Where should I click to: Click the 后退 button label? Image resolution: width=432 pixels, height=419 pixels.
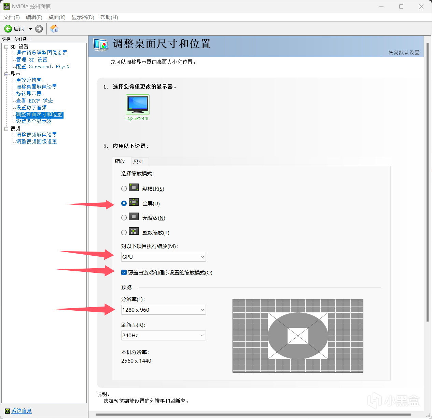pos(19,29)
